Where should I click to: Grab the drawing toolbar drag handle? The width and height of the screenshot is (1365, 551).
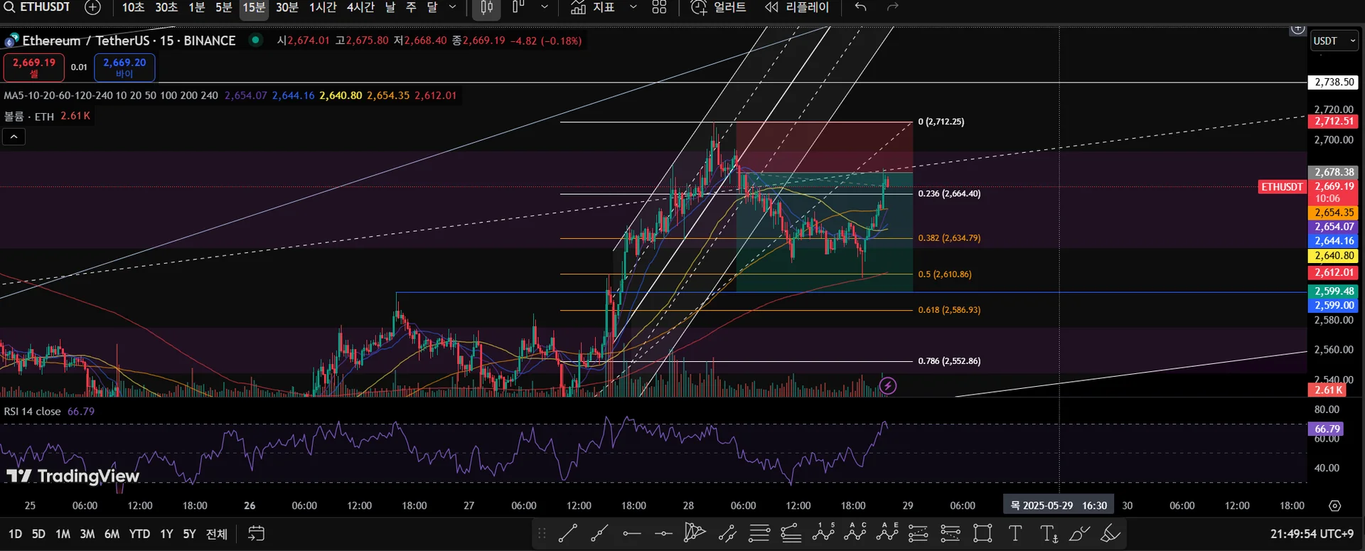click(x=542, y=534)
